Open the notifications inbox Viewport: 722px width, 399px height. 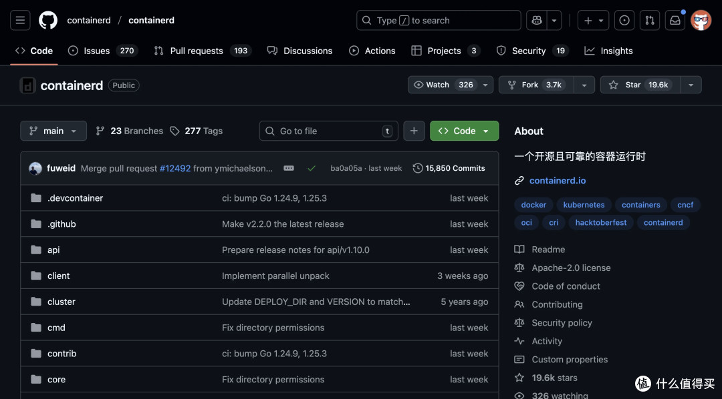pyautogui.click(x=675, y=20)
